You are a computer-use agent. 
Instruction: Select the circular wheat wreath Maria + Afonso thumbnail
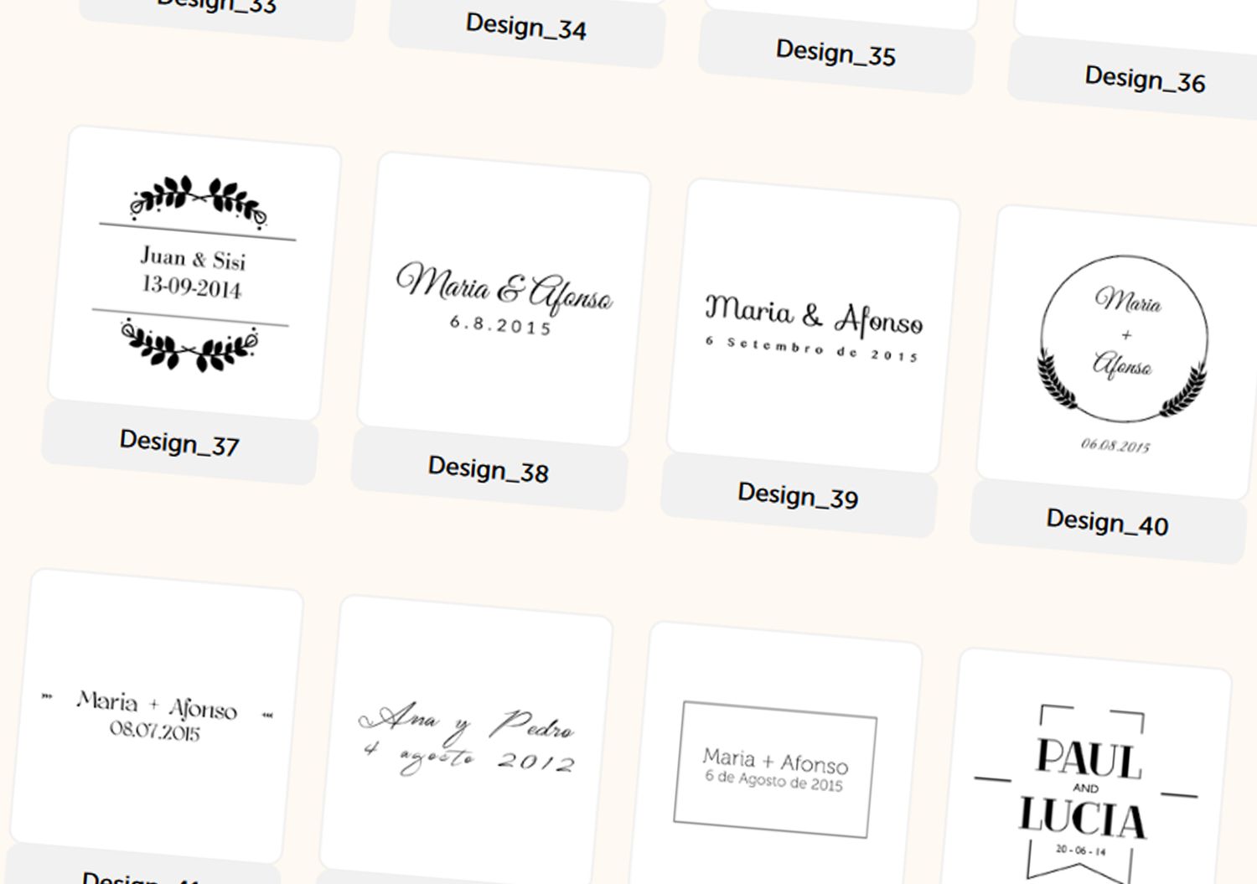coord(1123,353)
